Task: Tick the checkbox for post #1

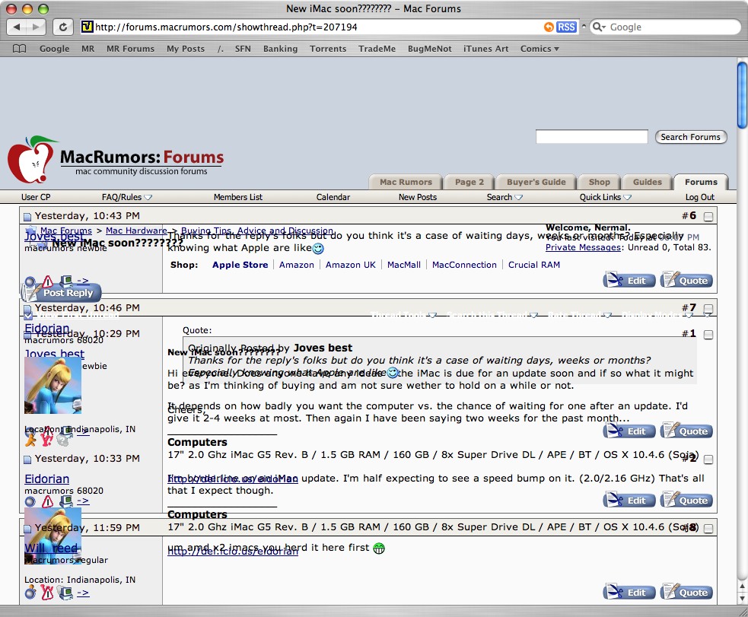Action: point(708,335)
